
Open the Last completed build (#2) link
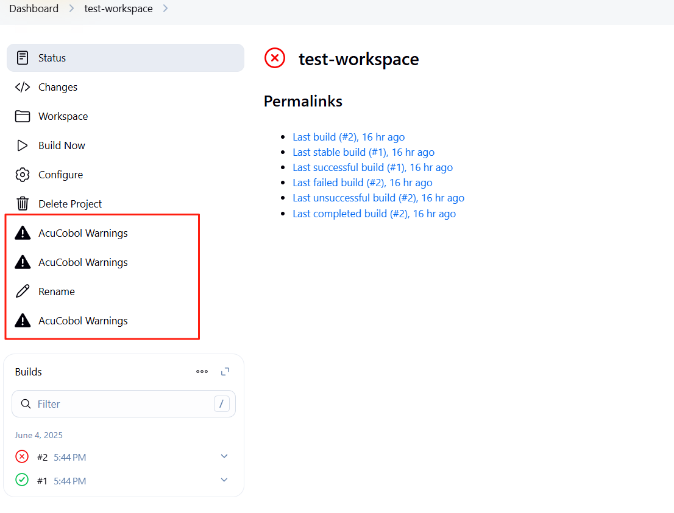click(374, 214)
